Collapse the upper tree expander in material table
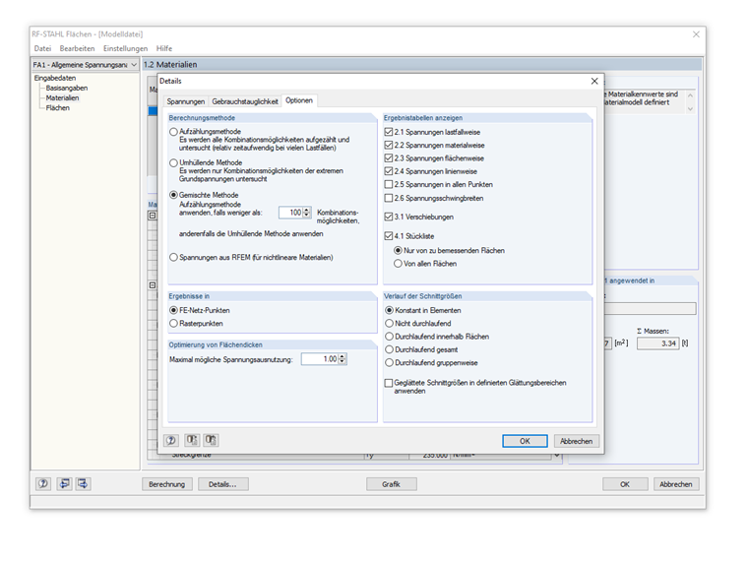Screen dimensions: 748x561 (153, 216)
